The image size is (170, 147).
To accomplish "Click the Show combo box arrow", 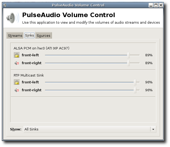I will point(153,129).
